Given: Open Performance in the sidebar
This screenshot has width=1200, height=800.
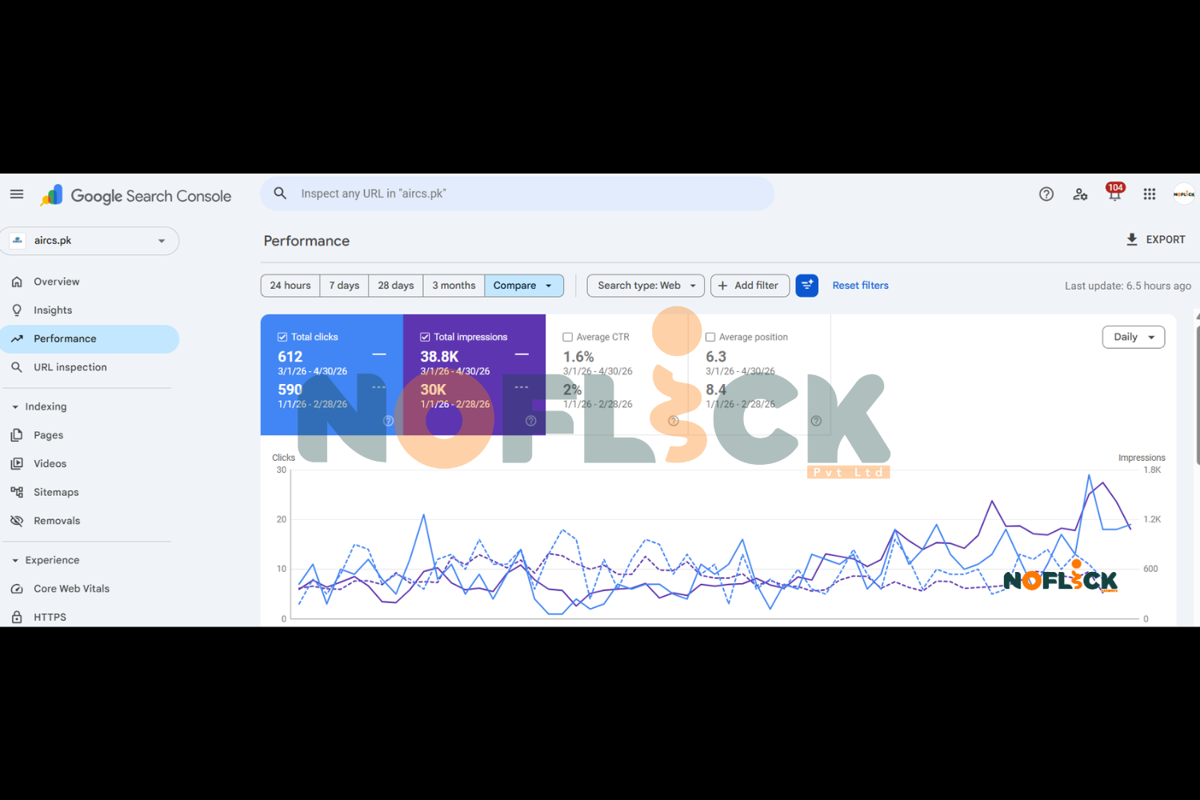Looking at the screenshot, I should 90,339.
